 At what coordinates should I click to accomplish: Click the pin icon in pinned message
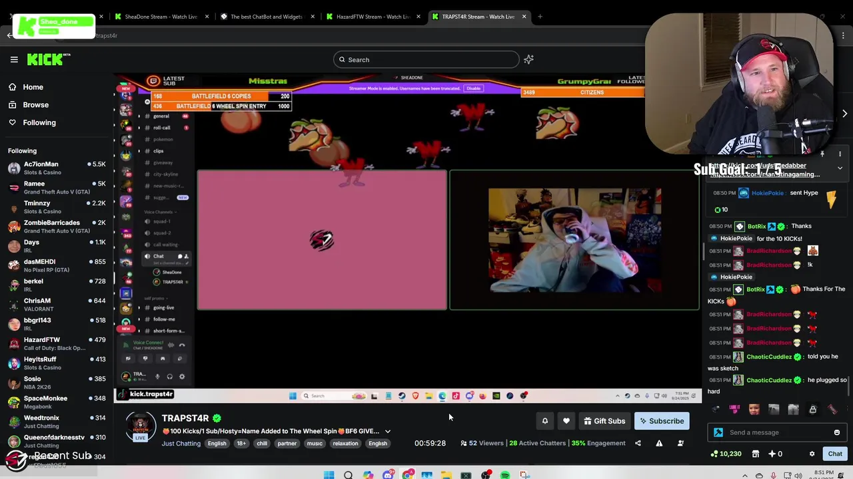click(x=822, y=154)
